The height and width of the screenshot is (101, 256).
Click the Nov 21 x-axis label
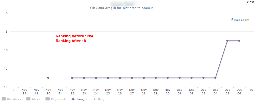pos(60,92)
